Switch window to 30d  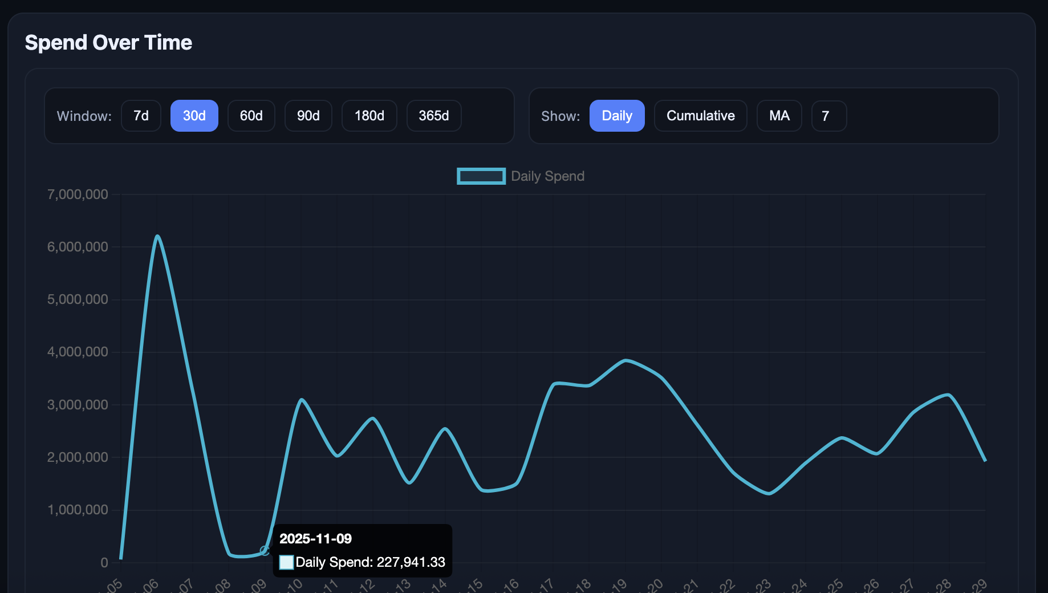194,116
